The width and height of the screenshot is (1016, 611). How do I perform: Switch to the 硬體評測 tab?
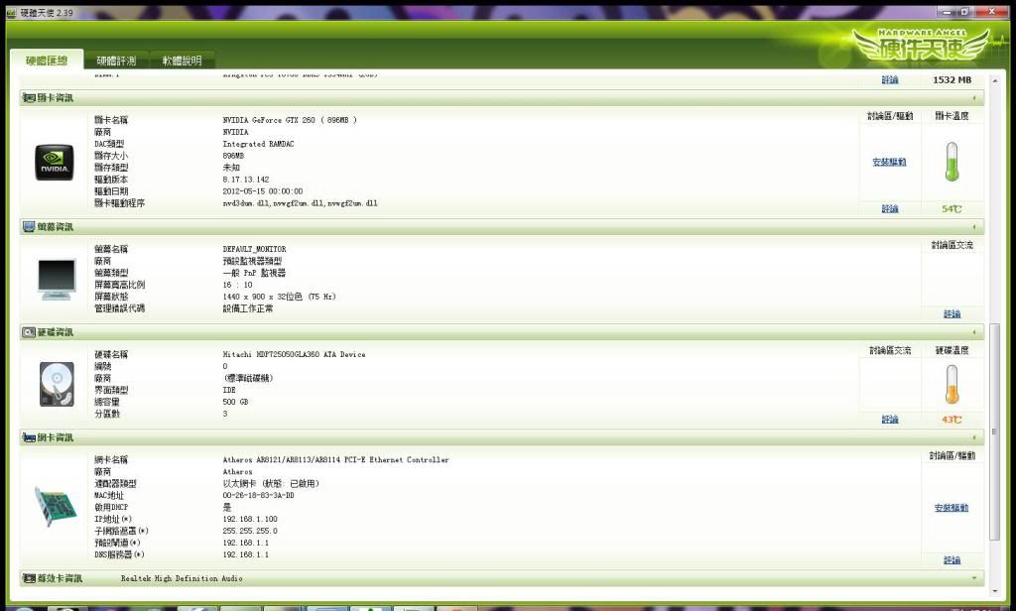(x=116, y=61)
